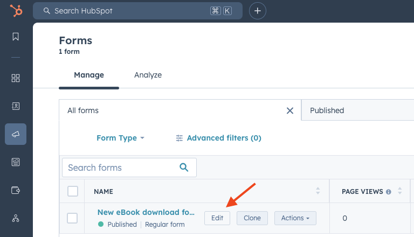Sort by the Page Views column arrows

click(400, 191)
